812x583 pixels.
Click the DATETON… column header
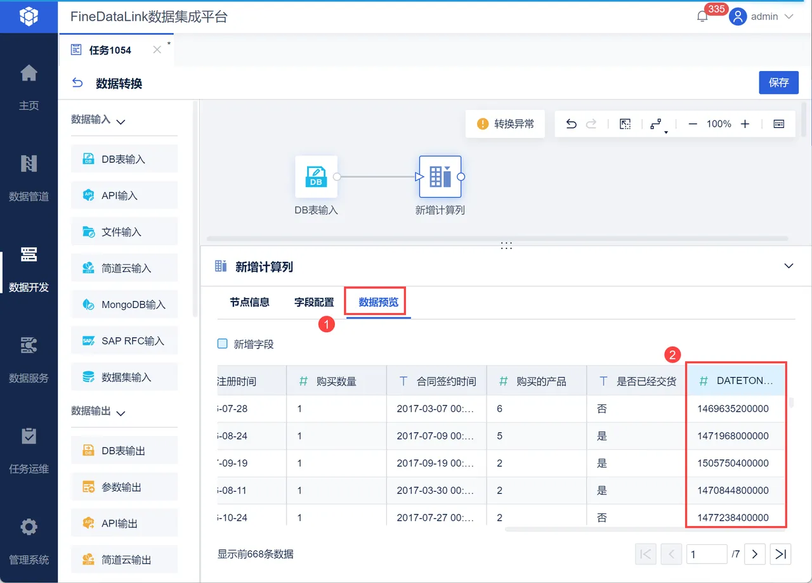click(737, 381)
